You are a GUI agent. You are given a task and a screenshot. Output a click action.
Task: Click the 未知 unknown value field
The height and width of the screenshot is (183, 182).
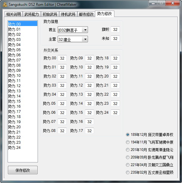(x=115, y=39)
